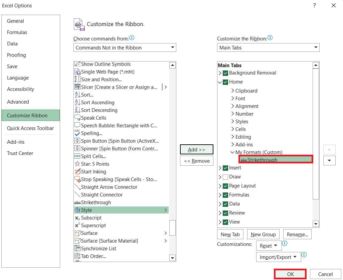
Task: Uncheck the Data tab checkbox
Action: (x=225, y=204)
